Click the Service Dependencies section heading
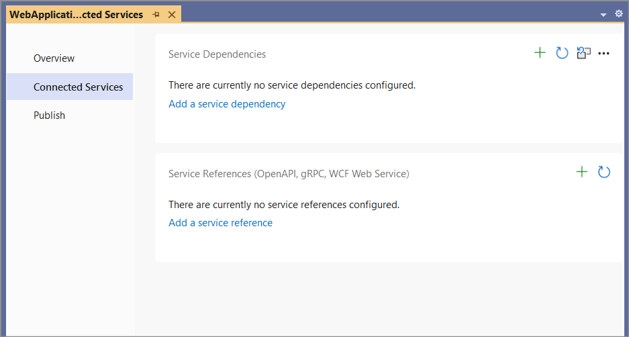629x337 pixels. (217, 54)
